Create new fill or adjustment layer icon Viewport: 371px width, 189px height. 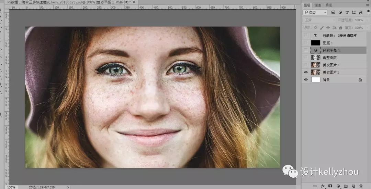(338, 186)
